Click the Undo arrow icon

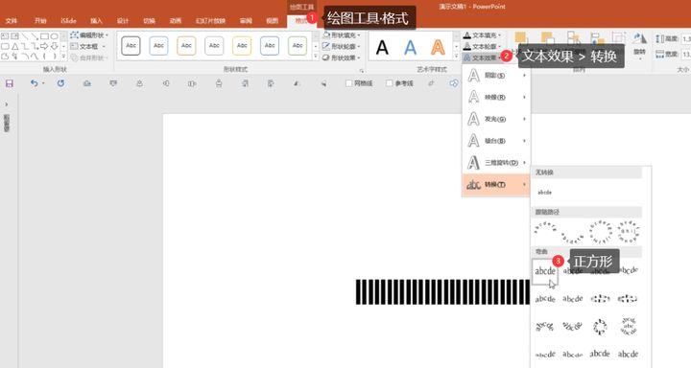click(x=34, y=82)
